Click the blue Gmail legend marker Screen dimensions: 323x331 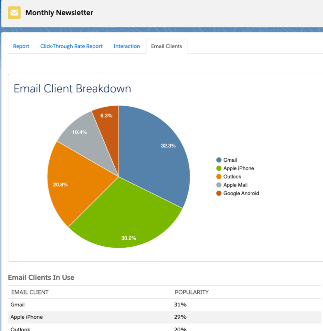pyautogui.click(x=219, y=160)
